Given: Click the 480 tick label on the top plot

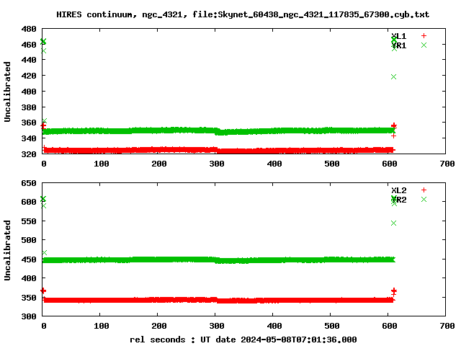Looking at the screenshot, I should 29,29.
